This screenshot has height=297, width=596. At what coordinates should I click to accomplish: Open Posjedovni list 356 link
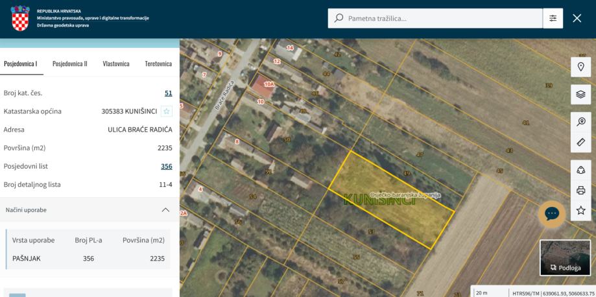point(166,166)
